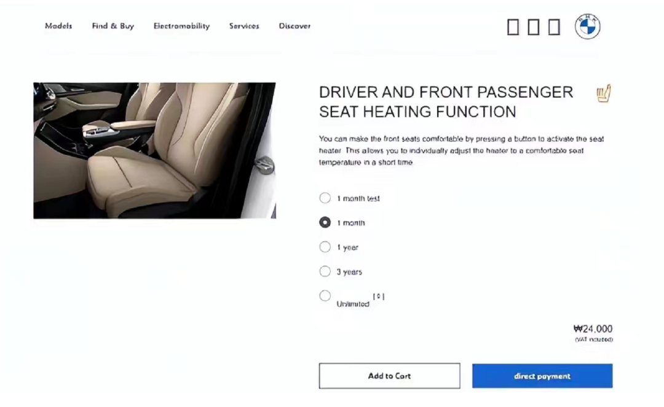Open the Find & Buy menu
664x407 pixels.
pos(113,26)
